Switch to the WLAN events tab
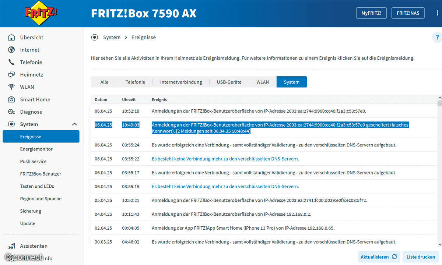442x265 pixels. 263,82
